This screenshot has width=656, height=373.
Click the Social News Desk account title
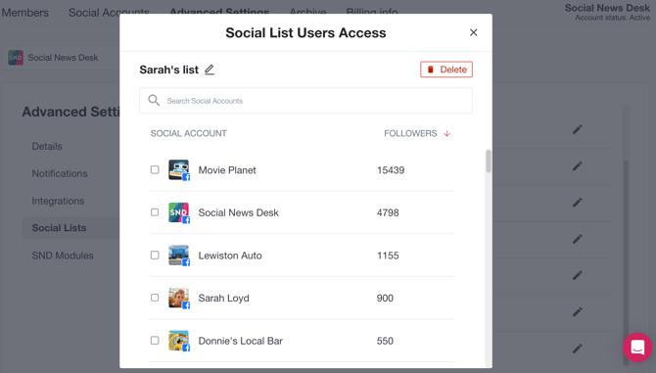click(x=607, y=8)
